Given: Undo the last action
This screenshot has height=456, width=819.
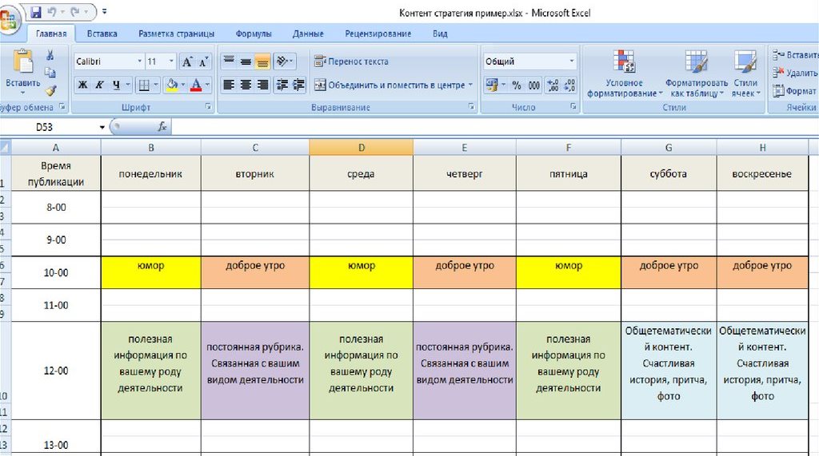Looking at the screenshot, I should tap(52, 12).
